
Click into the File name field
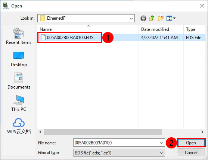117,143
